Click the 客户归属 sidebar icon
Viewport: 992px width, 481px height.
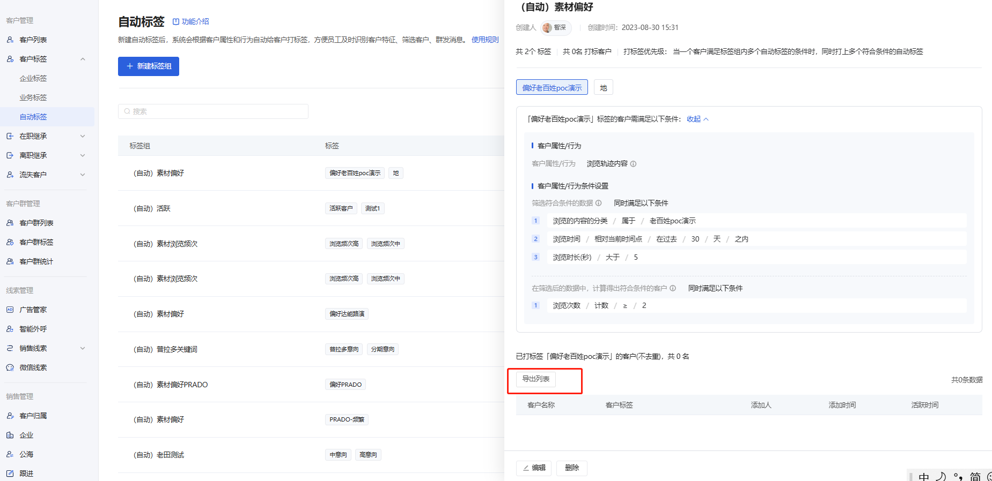click(x=10, y=416)
